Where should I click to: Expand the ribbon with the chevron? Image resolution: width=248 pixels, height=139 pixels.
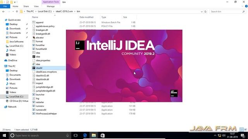242,6
